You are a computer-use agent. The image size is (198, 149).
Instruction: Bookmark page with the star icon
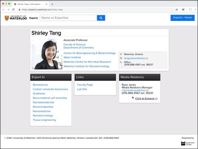177,10
